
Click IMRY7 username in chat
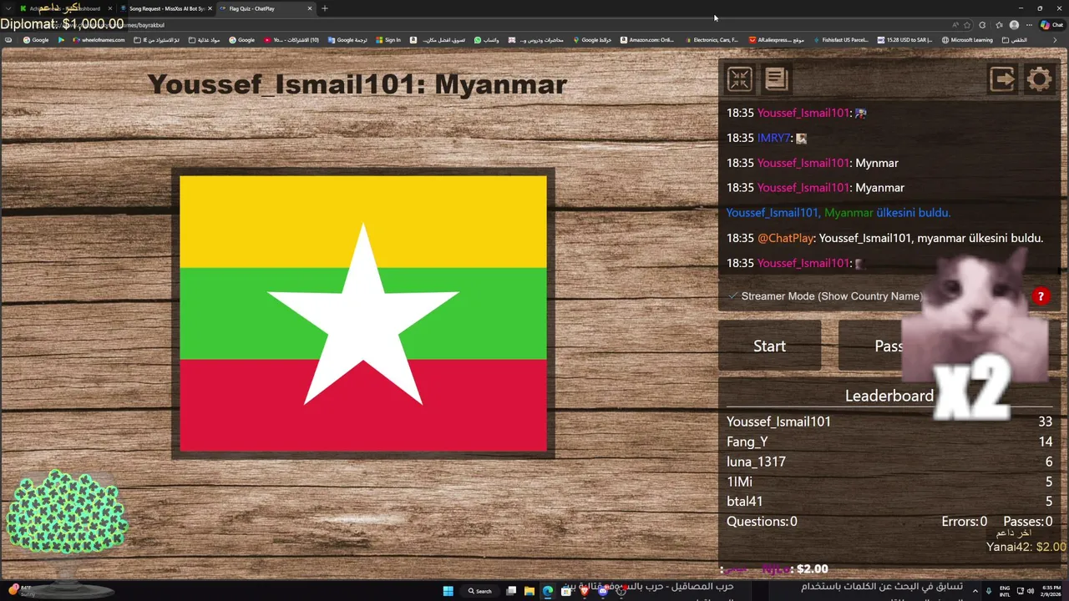click(773, 138)
